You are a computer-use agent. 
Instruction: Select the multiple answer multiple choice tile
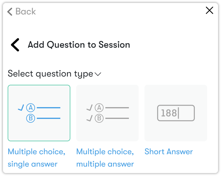tap(107, 113)
